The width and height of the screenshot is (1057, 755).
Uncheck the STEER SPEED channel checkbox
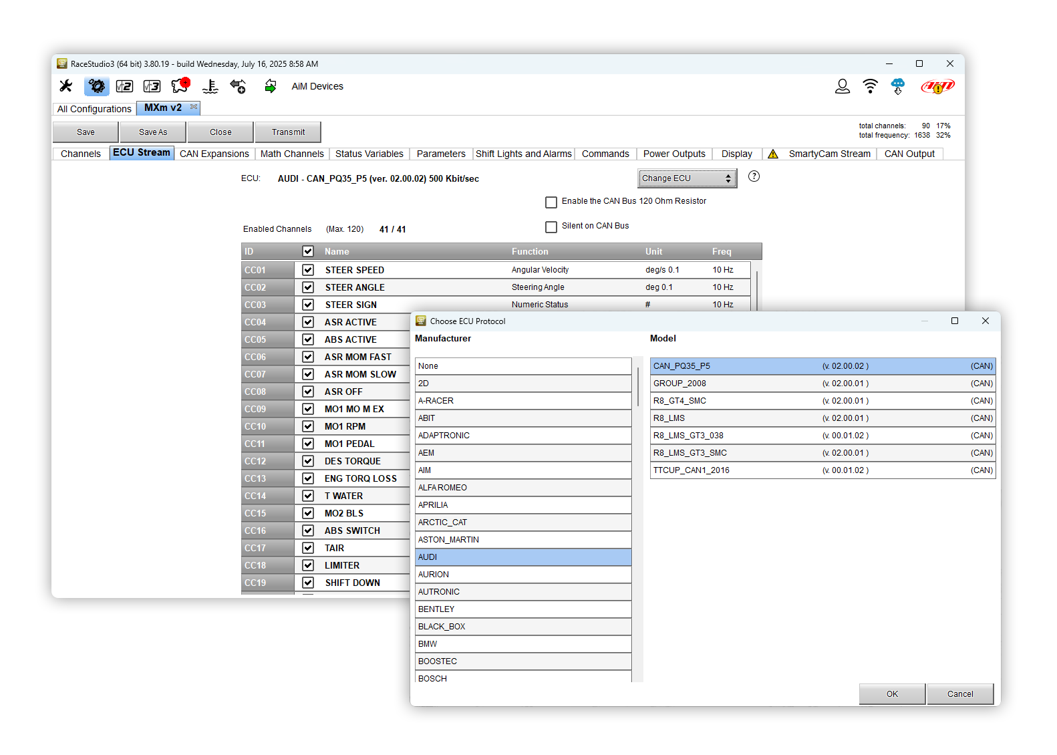pyautogui.click(x=308, y=270)
